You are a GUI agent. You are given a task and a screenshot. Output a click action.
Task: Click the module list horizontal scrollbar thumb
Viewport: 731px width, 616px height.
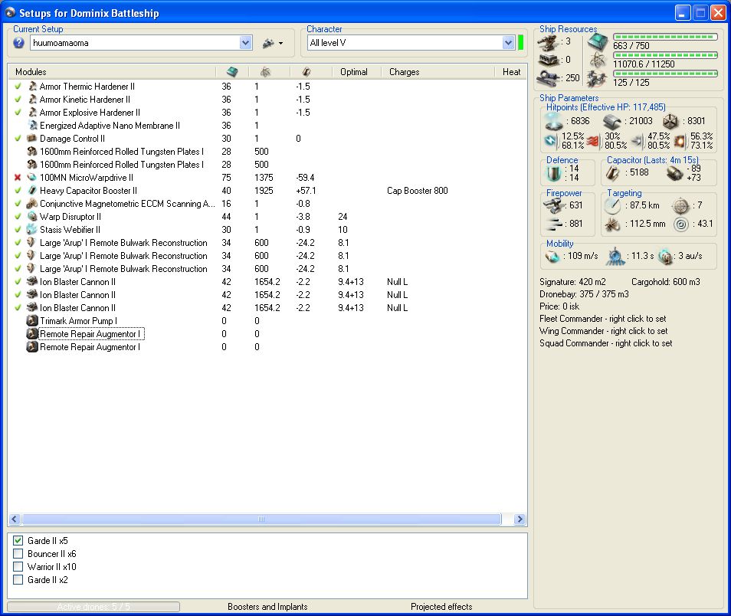click(261, 519)
